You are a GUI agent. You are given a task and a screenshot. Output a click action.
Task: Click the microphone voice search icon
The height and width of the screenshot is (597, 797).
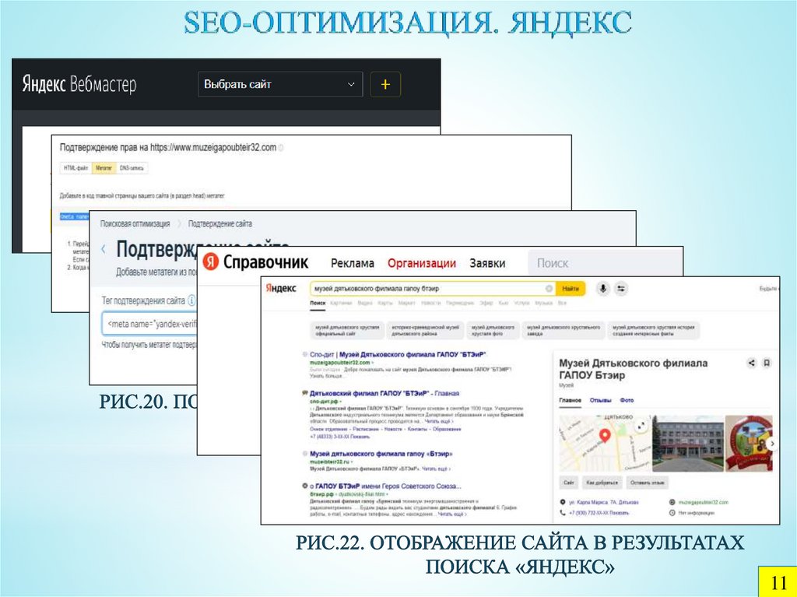[603, 288]
